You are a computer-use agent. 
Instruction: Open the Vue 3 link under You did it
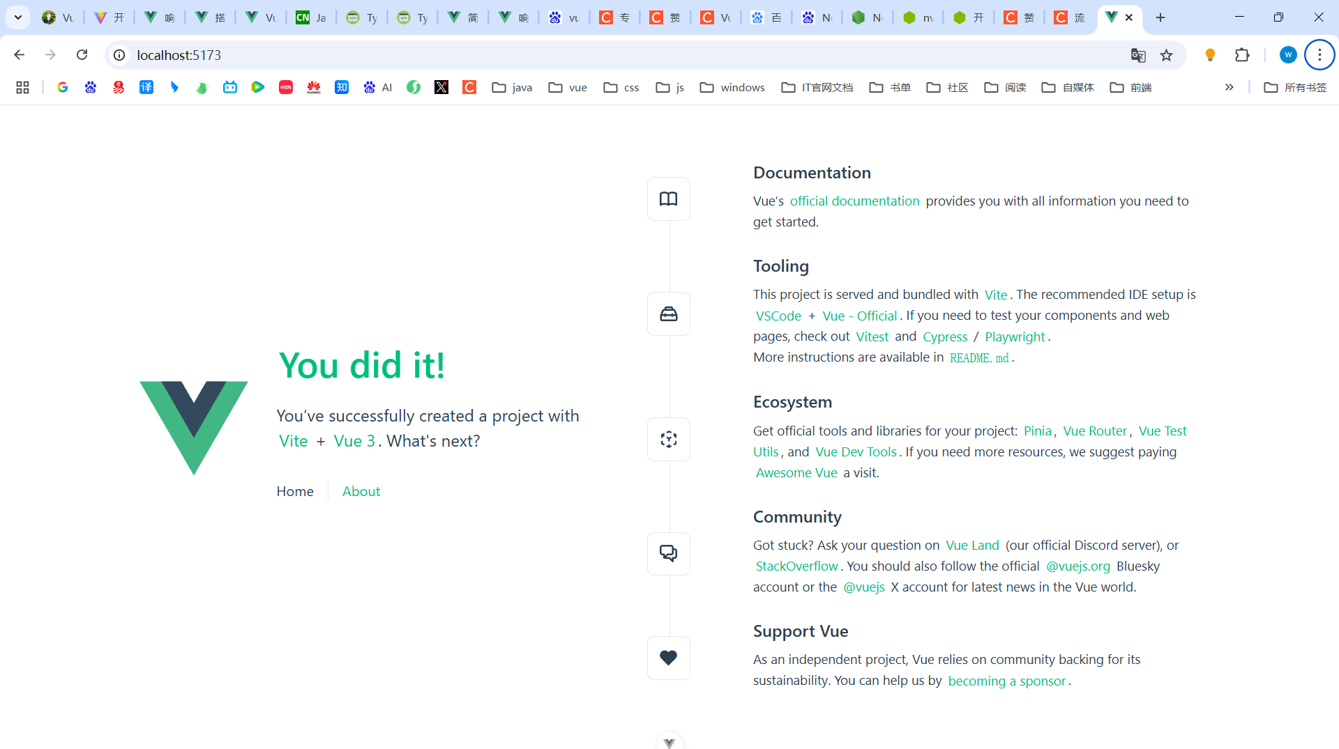pyautogui.click(x=354, y=441)
